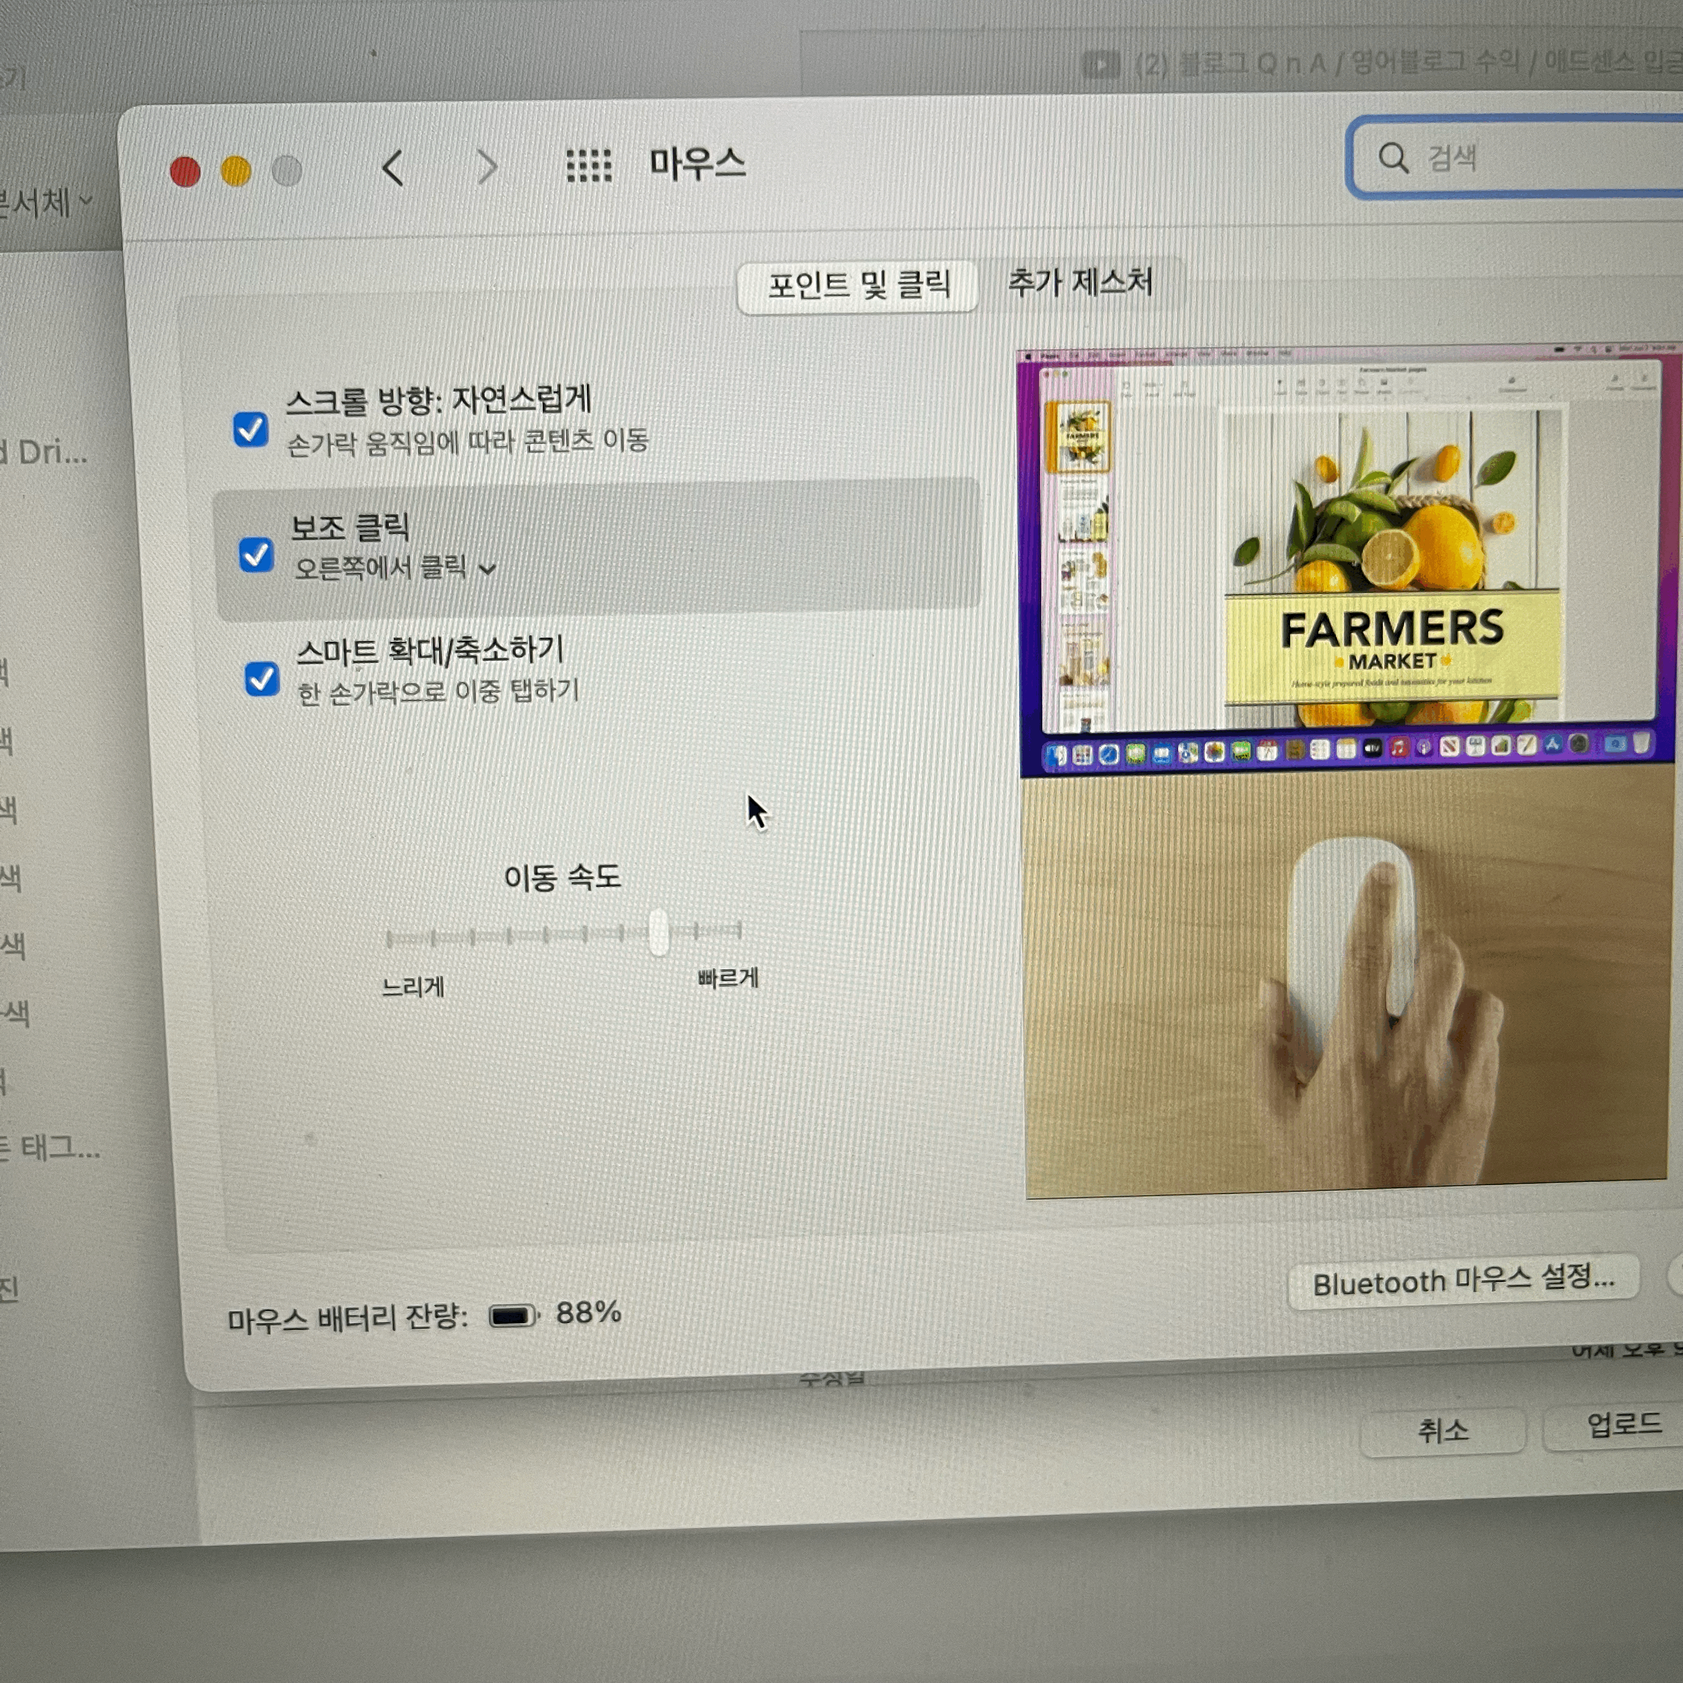The image size is (1683, 1683).
Task: Switch to 추가 제스처 tab
Action: (x=1080, y=282)
